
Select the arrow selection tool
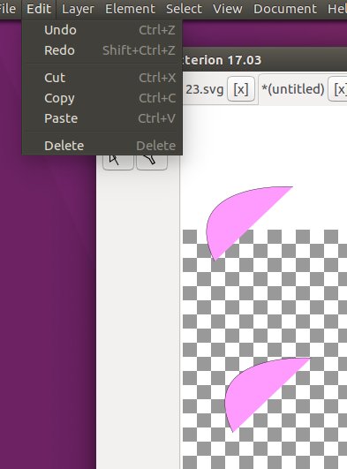coord(118,162)
